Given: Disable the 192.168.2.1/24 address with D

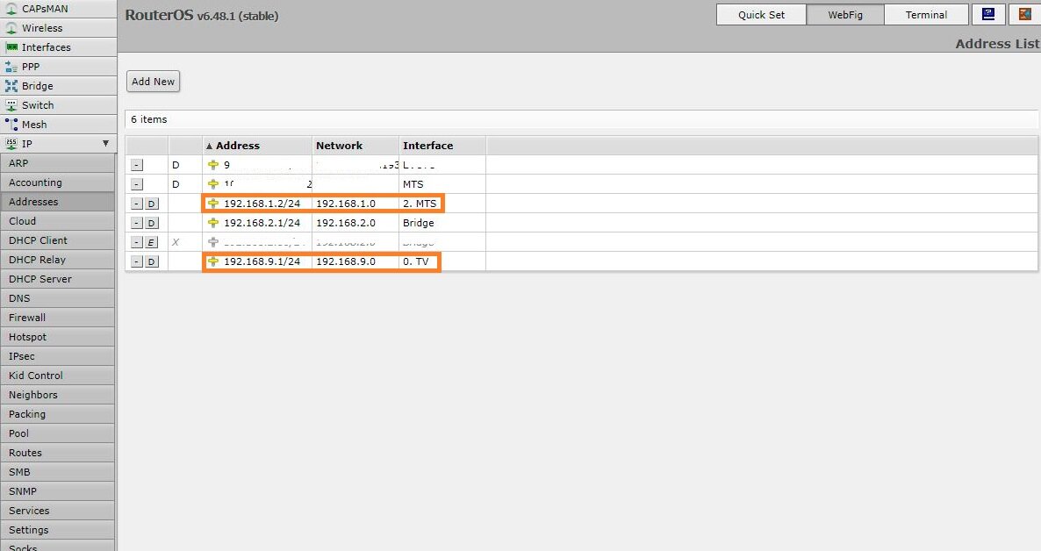Looking at the screenshot, I should click(x=151, y=223).
